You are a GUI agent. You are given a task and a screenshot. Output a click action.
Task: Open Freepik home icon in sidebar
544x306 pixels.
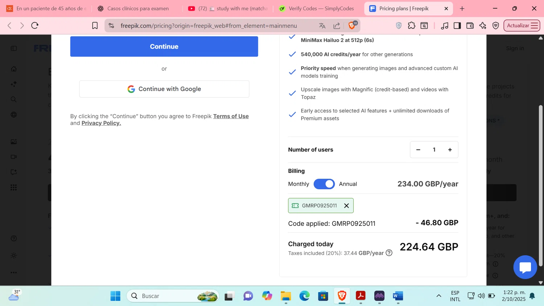14,69
